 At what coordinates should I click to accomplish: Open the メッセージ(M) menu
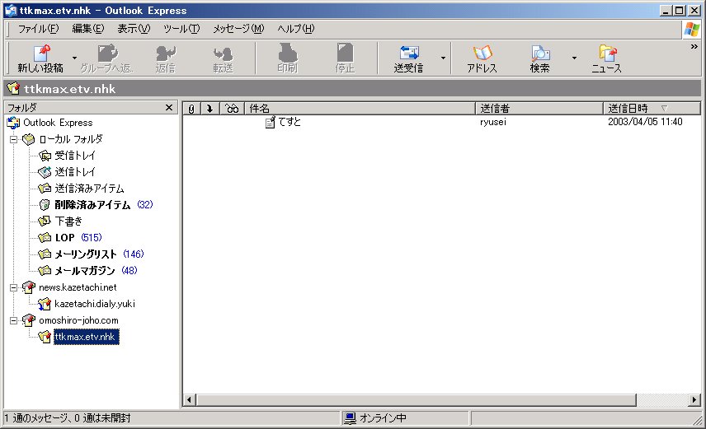click(238, 29)
